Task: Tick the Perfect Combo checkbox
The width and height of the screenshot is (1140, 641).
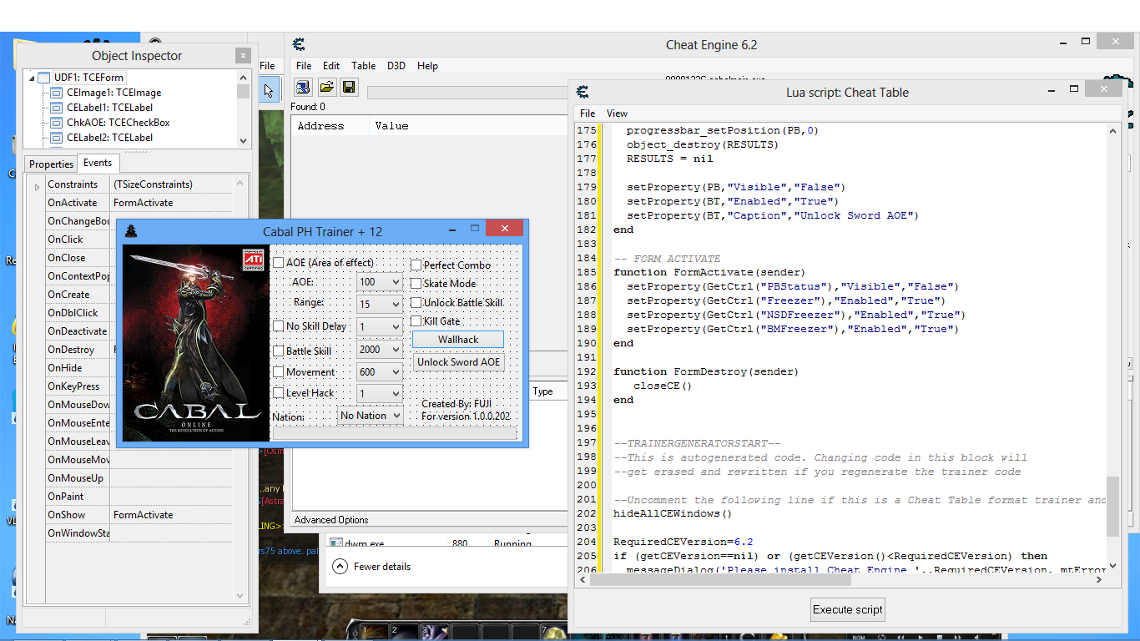Action: click(x=416, y=265)
